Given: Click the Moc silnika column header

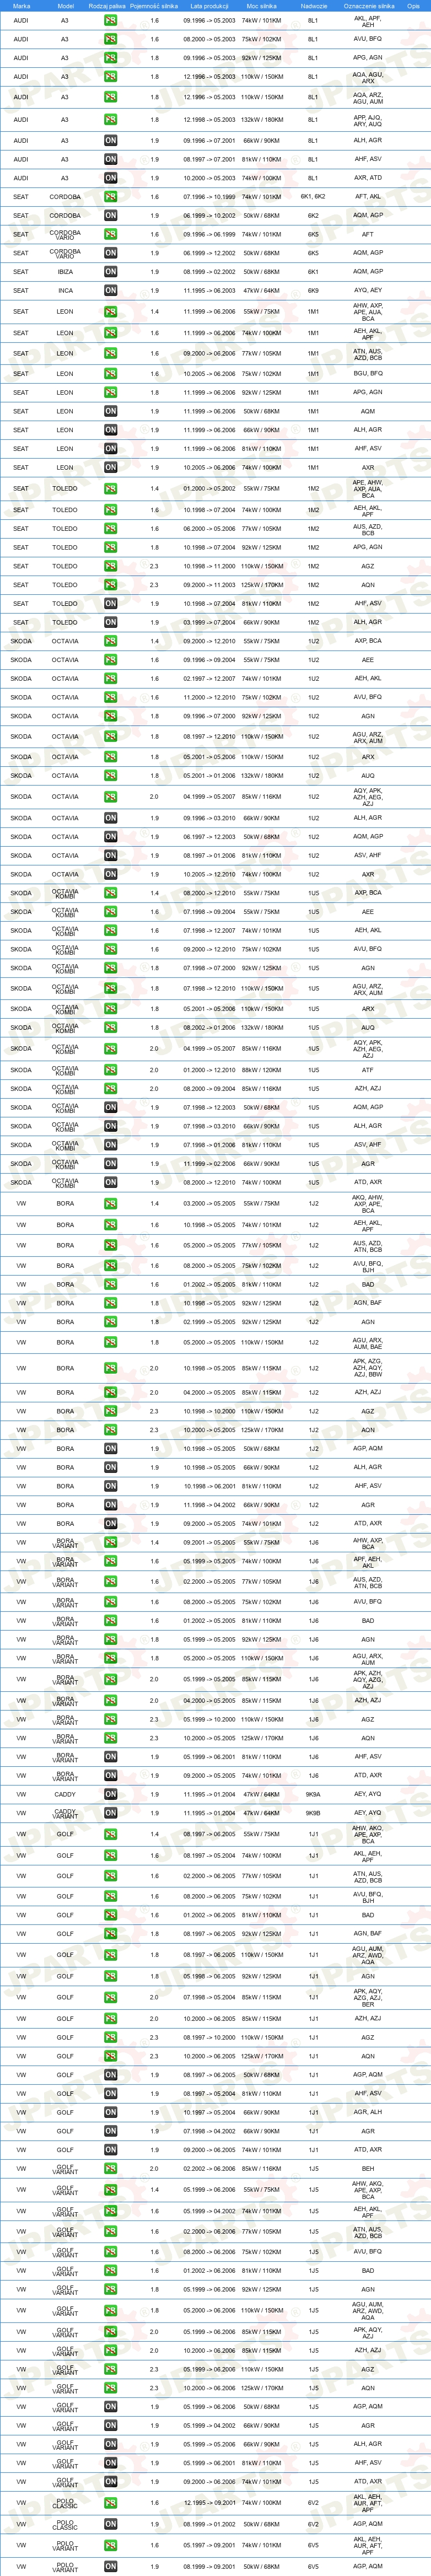Looking at the screenshot, I should click(261, 6).
